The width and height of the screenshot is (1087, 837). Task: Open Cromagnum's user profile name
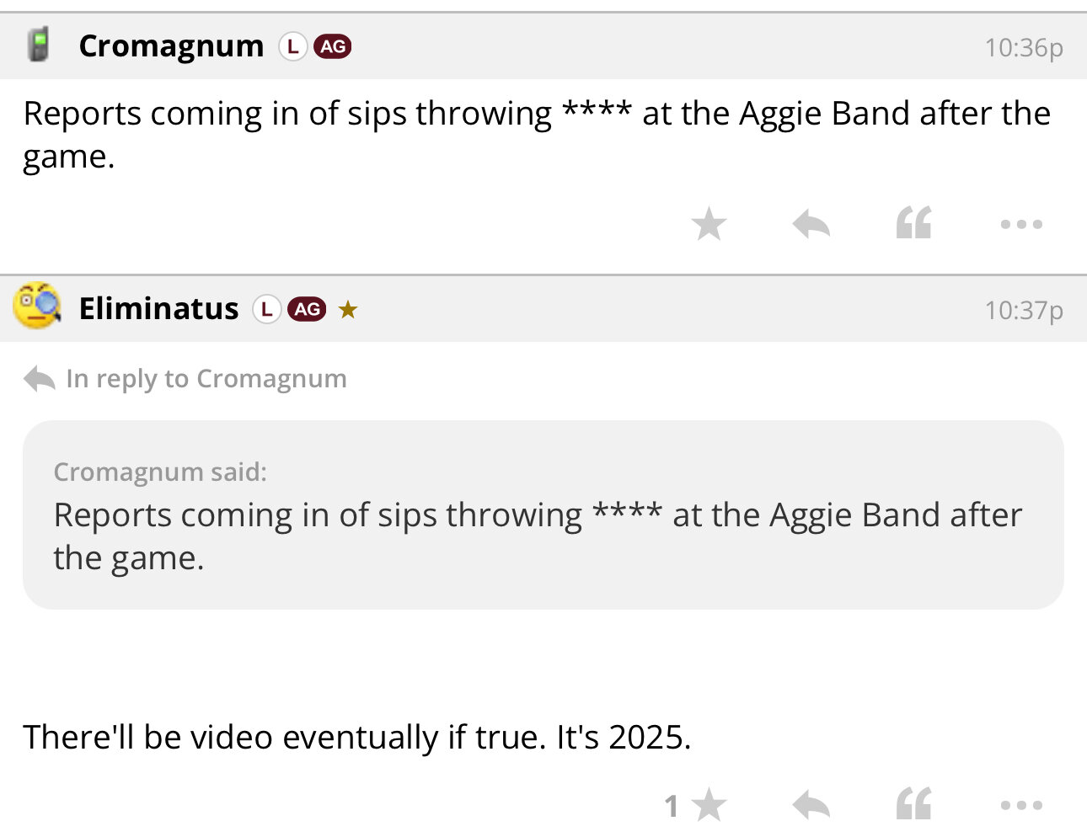[171, 46]
